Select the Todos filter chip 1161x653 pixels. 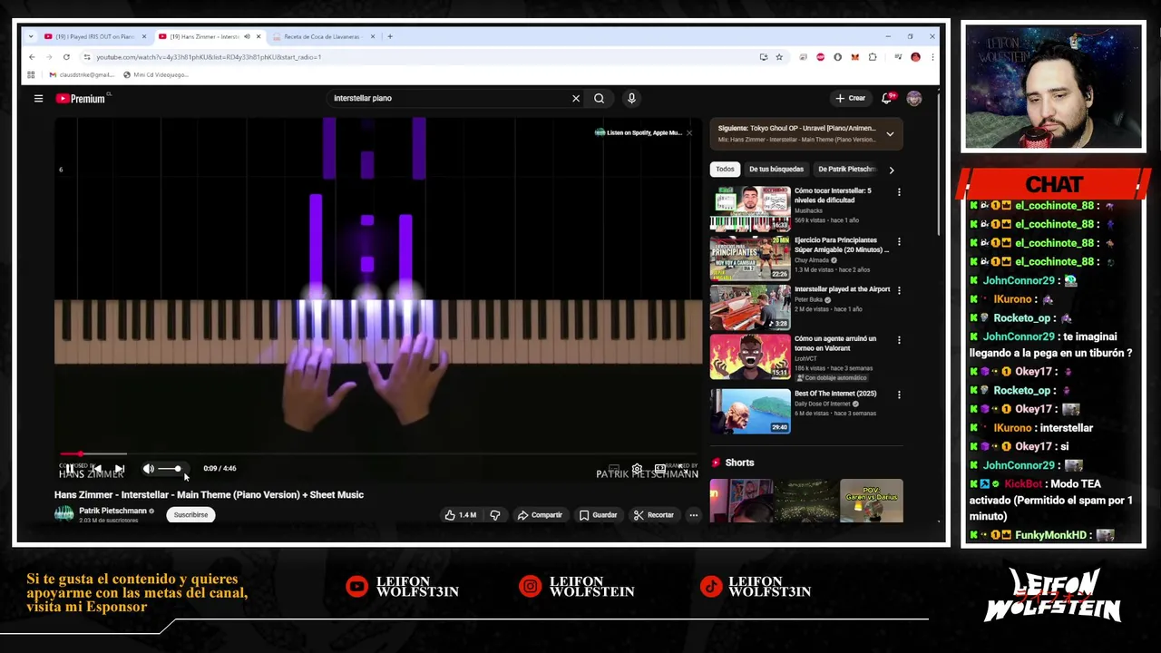click(x=725, y=169)
